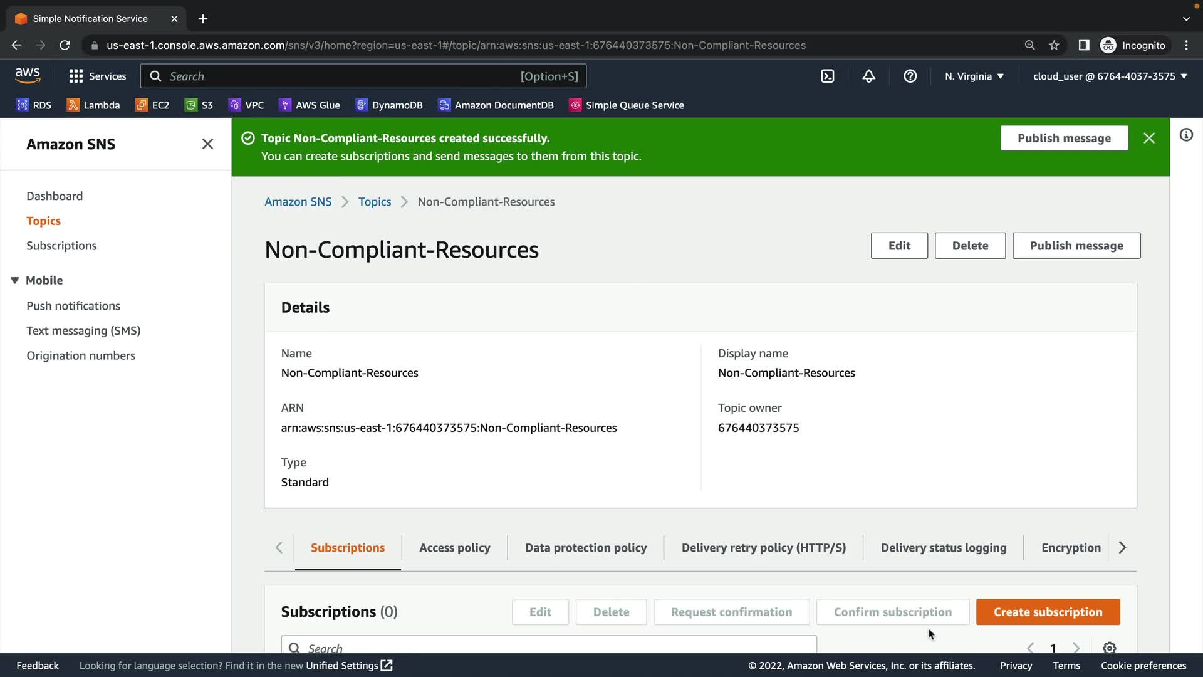Open the info panel icon
Image resolution: width=1203 pixels, height=677 pixels.
tap(1186, 135)
